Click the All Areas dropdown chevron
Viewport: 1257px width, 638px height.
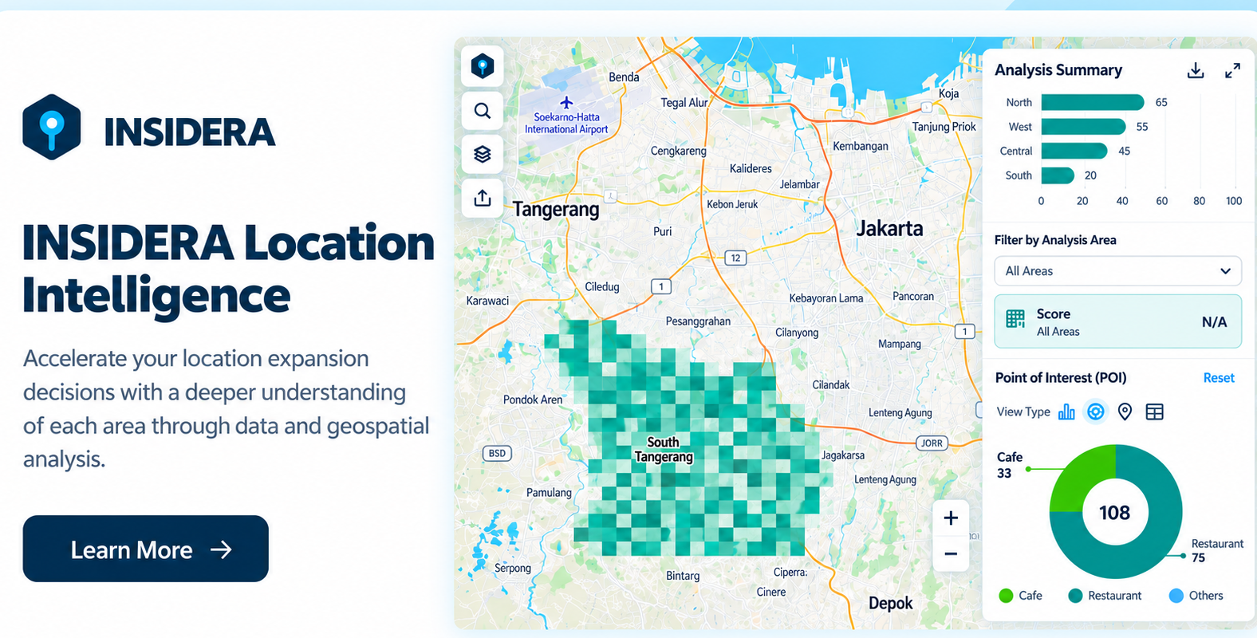(x=1225, y=271)
